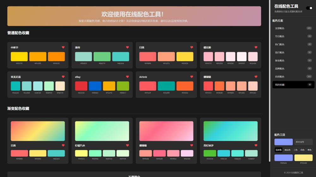Screen dimensions: 316x177
Task: Remove 樱花粉 palette from favorites via heart
Action: pos(256,47)
